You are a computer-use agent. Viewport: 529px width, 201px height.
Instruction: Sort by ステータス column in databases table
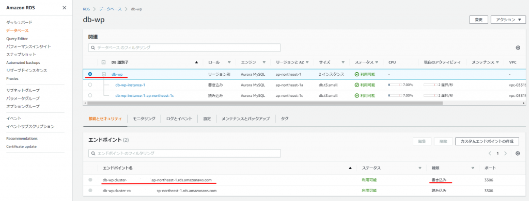[x=377, y=62]
